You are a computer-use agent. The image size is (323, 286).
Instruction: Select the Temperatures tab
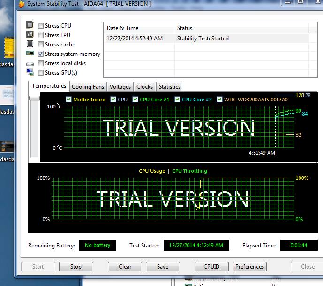point(49,86)
